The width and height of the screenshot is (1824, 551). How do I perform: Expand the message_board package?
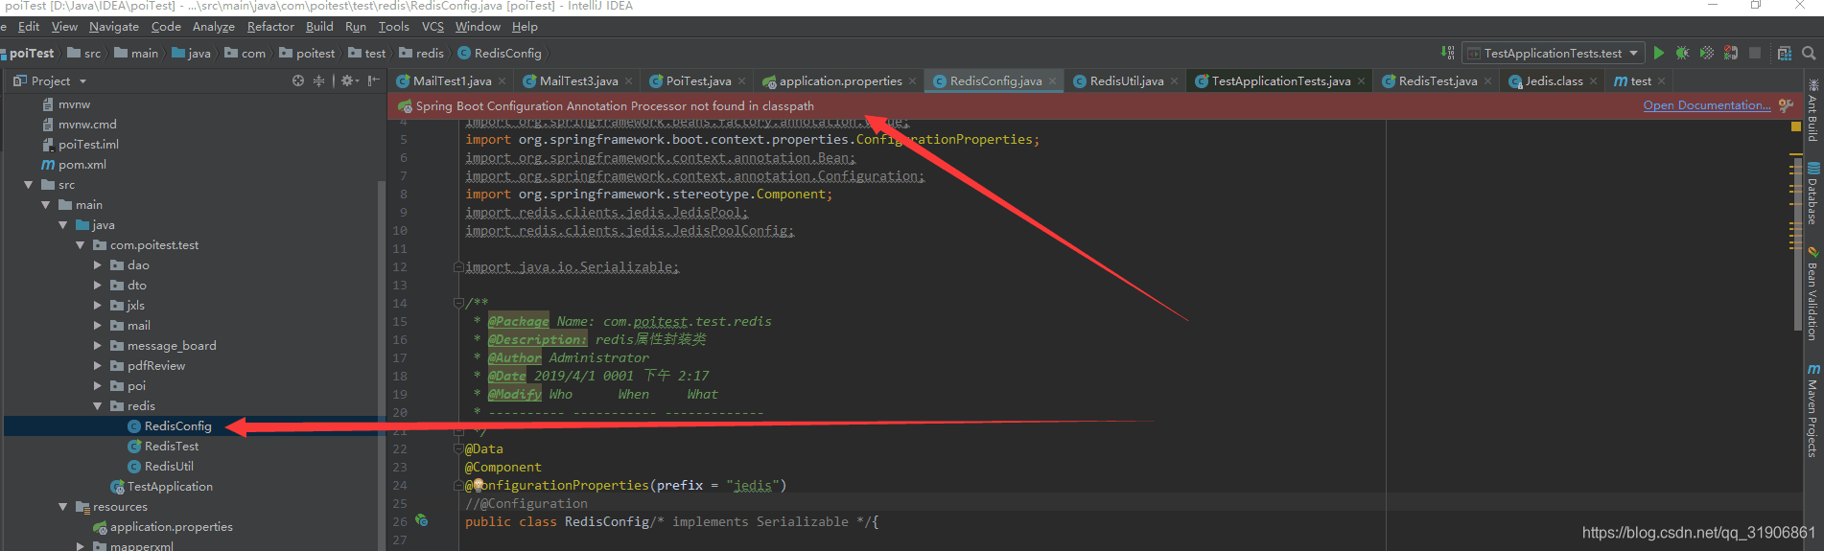(x=98, y=345)
